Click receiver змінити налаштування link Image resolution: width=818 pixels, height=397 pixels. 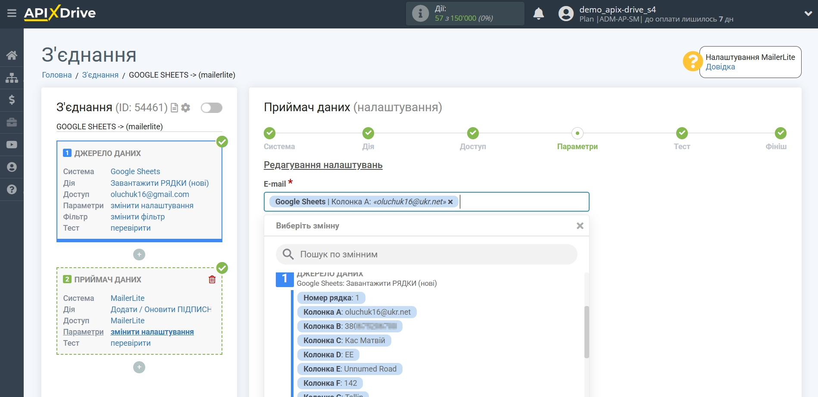coord(152,332)
